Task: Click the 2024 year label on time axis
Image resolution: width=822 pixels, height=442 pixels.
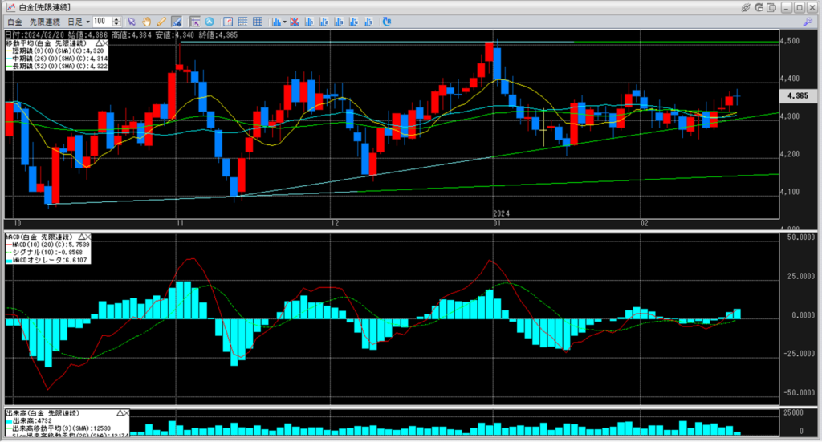Action: [x=501, y=213]
